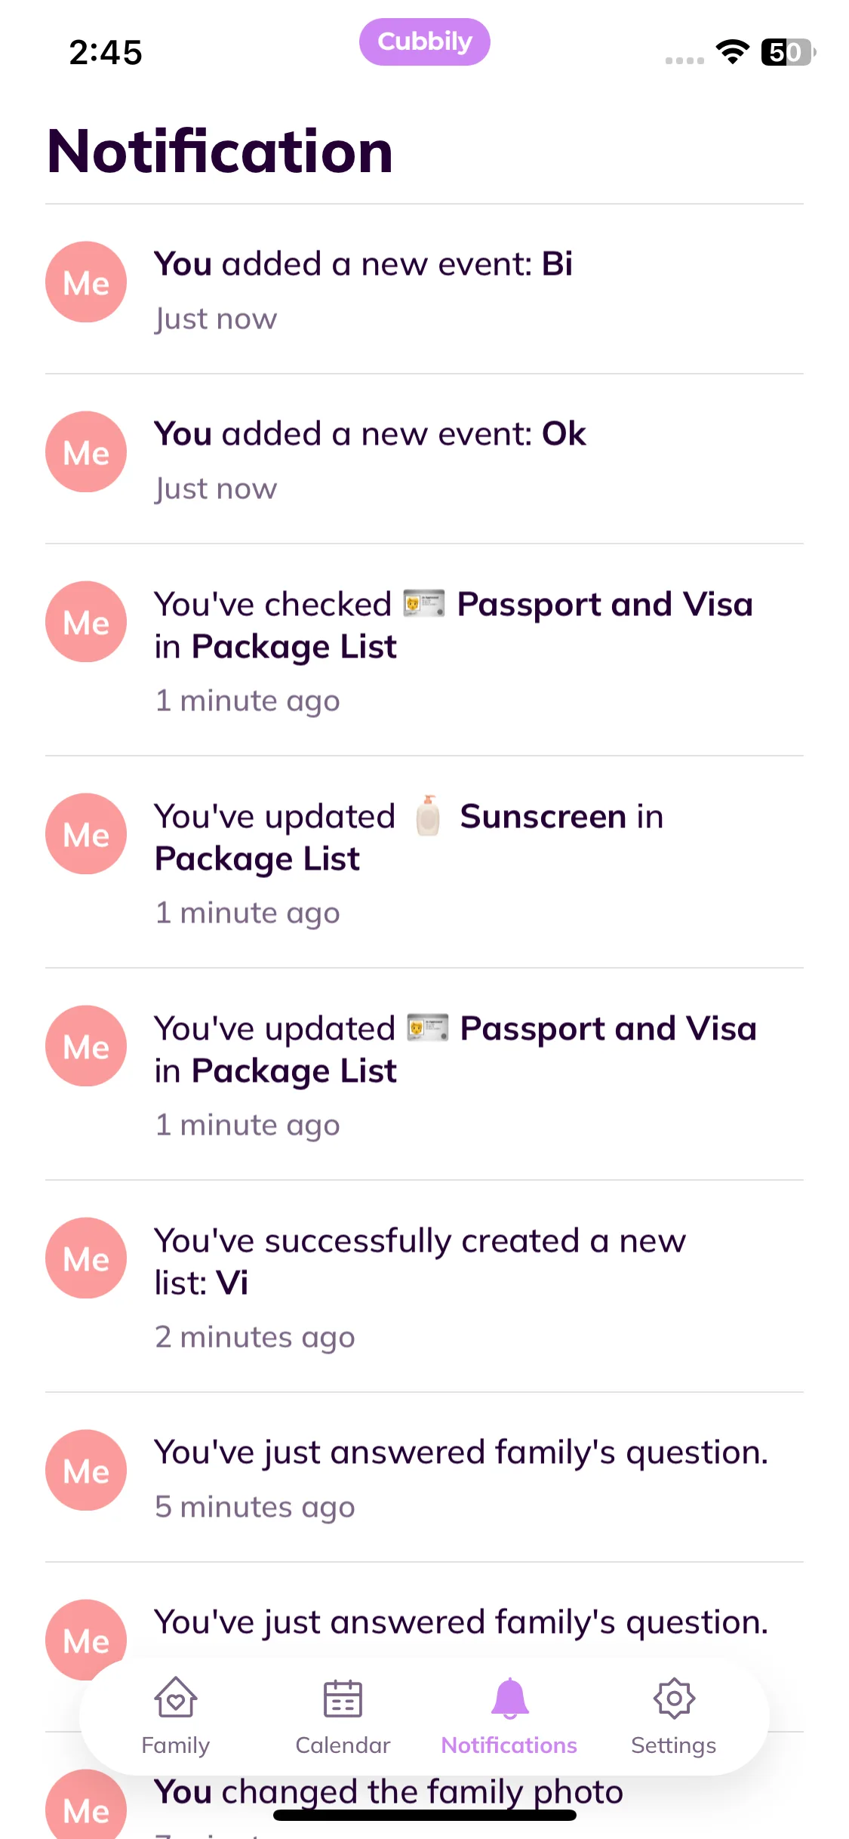Screen dimensions: 849x1839
Task: Tap the passport emoji in checked notification
Action: pos(423,604)
